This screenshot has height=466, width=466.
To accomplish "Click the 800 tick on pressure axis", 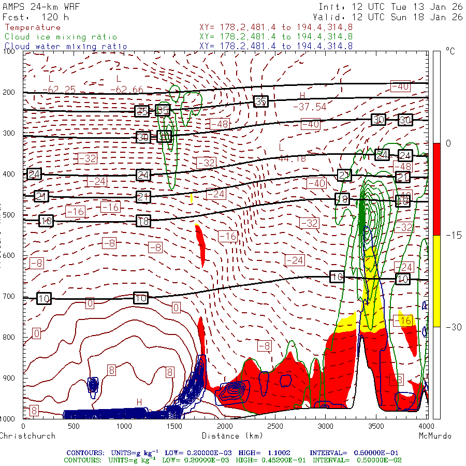I will [x=9, y=337].
